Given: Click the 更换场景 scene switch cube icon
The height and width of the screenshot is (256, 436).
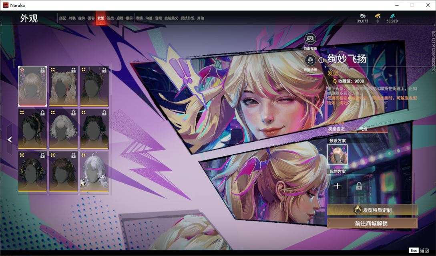Looking at the screenshot, I should tap(310, 60).
